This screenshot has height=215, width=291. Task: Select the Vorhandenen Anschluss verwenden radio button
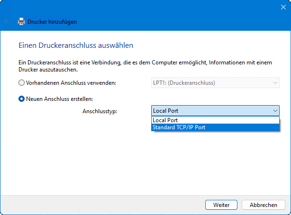(x=21, y=83)
